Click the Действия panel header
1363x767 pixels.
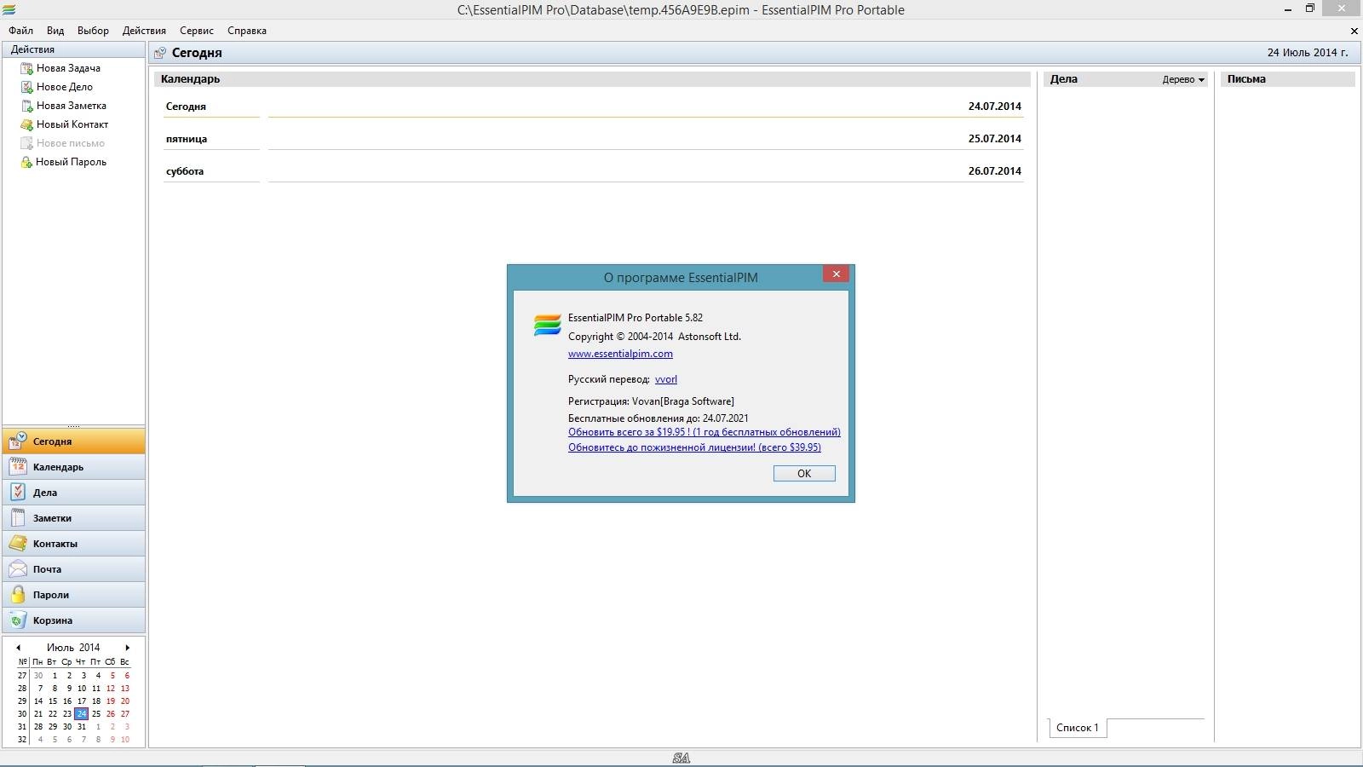pyautogui.click(x=74, y=49)
